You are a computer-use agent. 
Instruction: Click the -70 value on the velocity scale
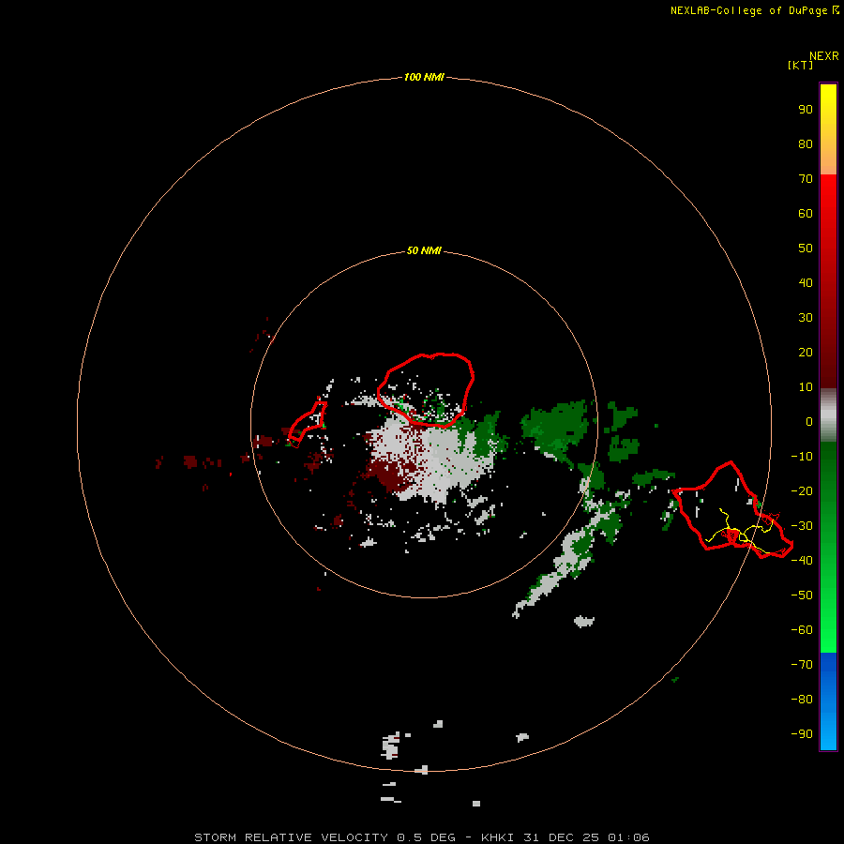point(802,664)
